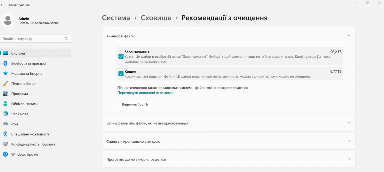Uncheck the Кошик checkbox
Viewport: 384px width, 172px height.
[x=121, y=74]
